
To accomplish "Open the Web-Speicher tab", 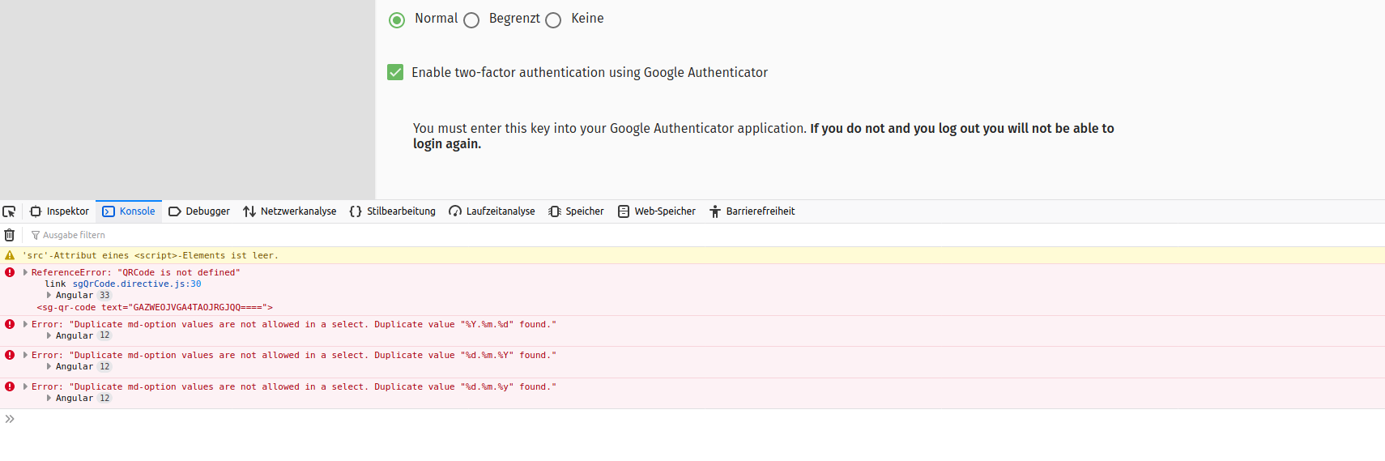I will (657, 211).
